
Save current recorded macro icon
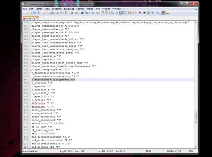[157, 13]
